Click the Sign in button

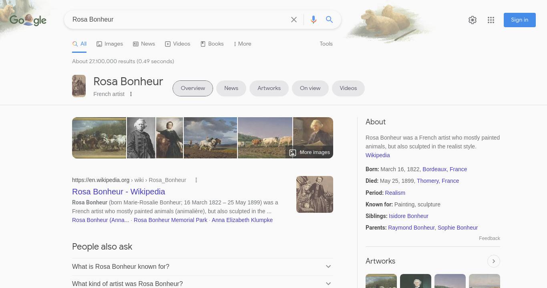[520, 20]
